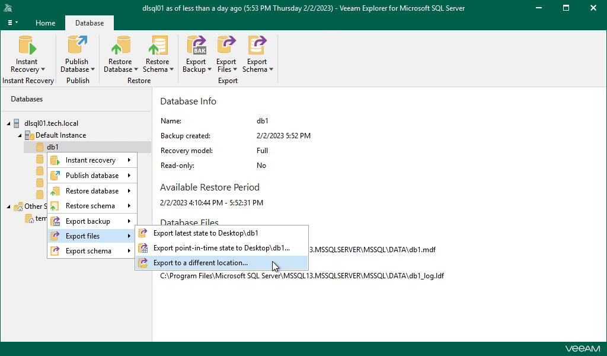Click the Read-only value No
The image size is (607, 356).
tap(261, 166)
